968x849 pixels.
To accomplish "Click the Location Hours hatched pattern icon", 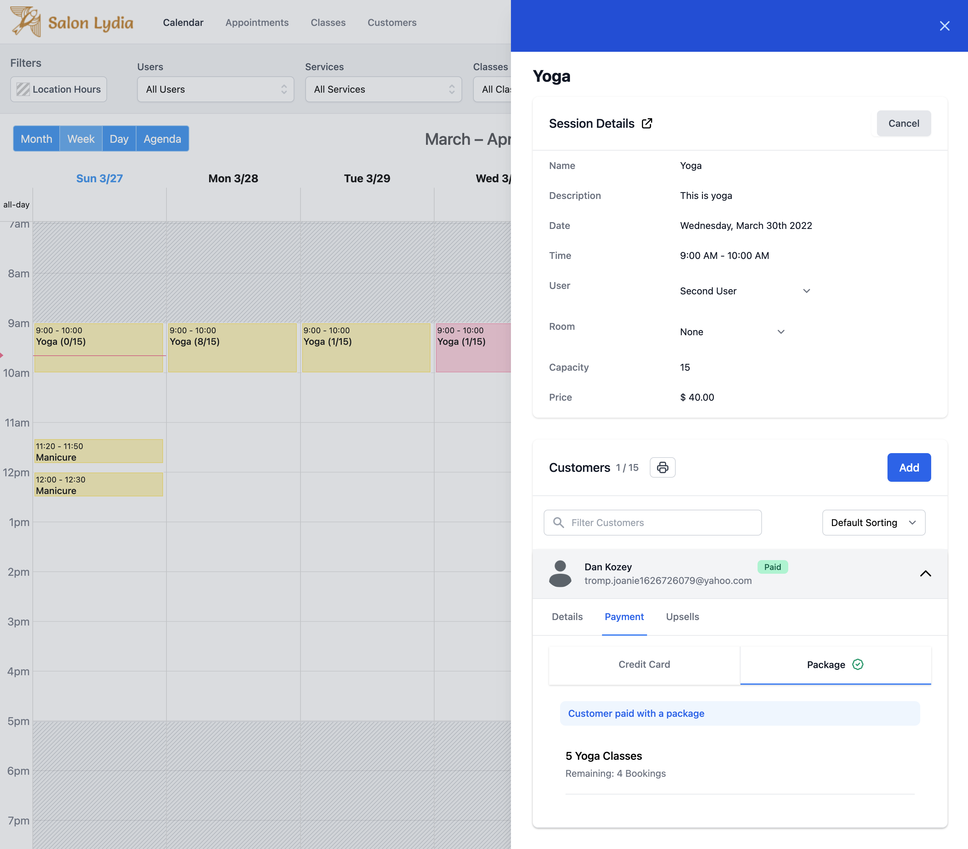I will click(23, 89).
